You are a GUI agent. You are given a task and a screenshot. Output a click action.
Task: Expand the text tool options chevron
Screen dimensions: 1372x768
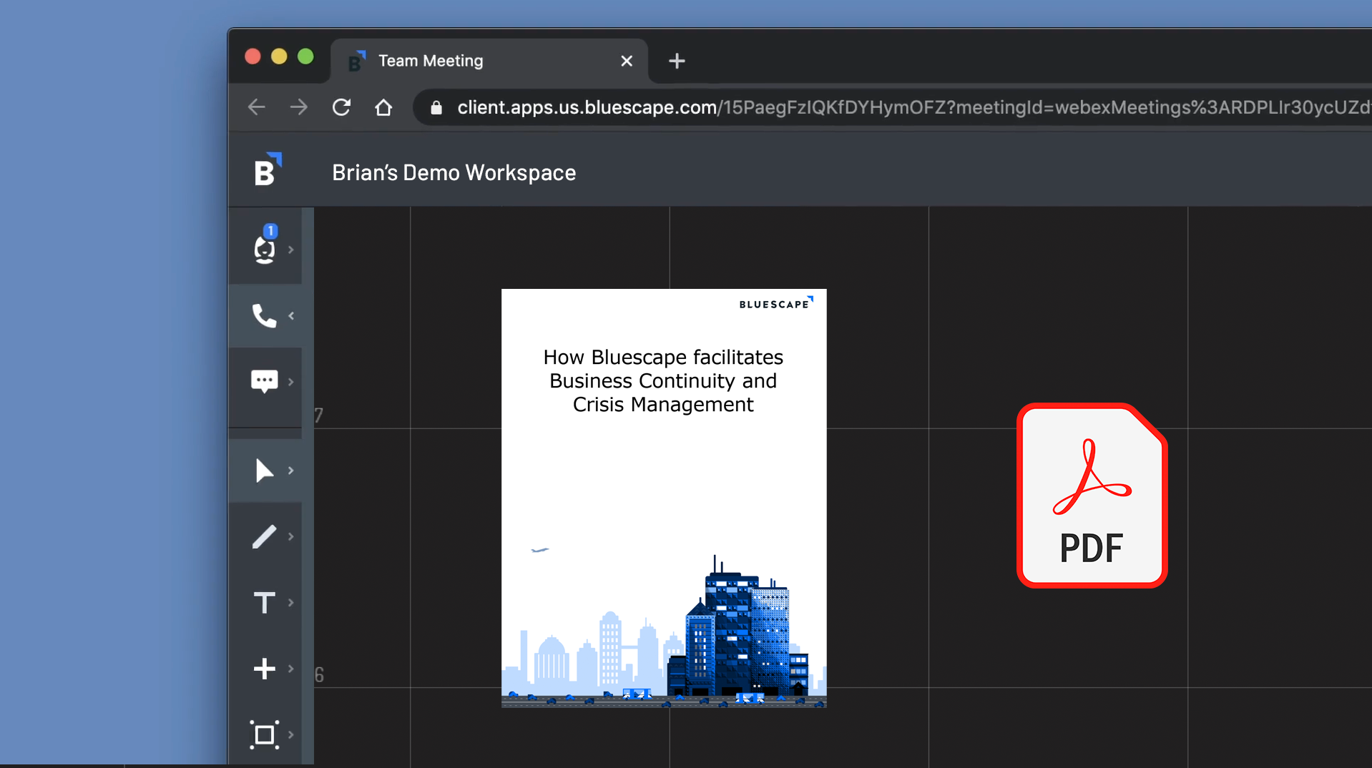click(x=291, y=603)
